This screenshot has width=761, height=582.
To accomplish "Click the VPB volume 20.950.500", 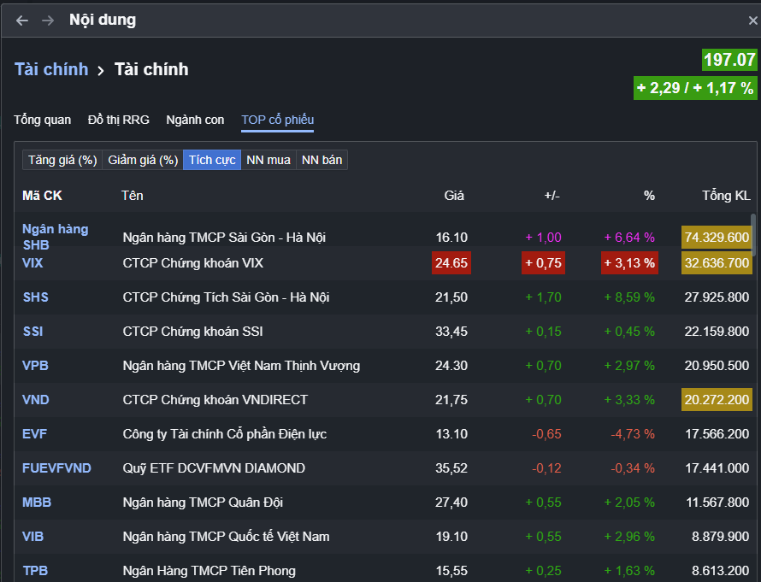I will (717, 365).
